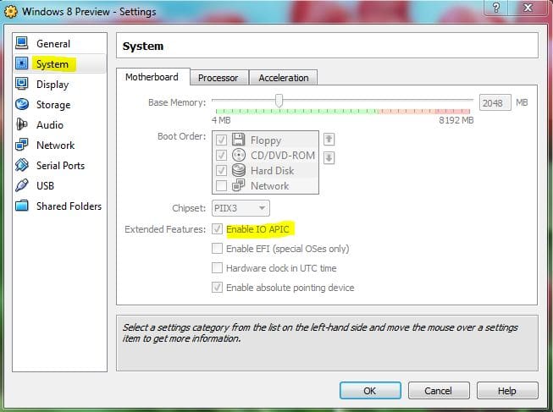Move boot device down with the arrow button
553x412 pixels.
(x=329, y=157)
